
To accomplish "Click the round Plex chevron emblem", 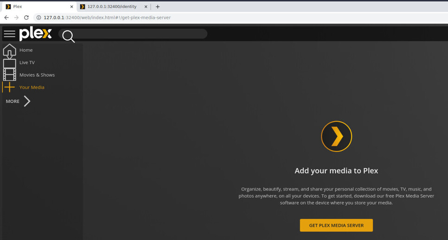I will pos(336,136).
